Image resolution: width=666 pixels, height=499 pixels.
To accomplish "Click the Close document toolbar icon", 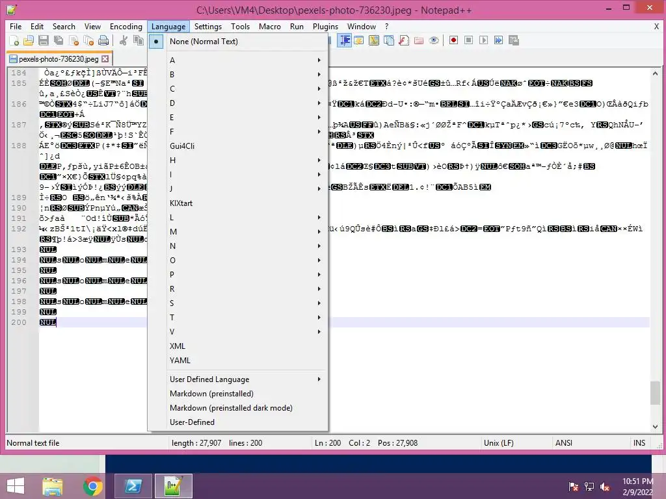I will coord(73,41).
